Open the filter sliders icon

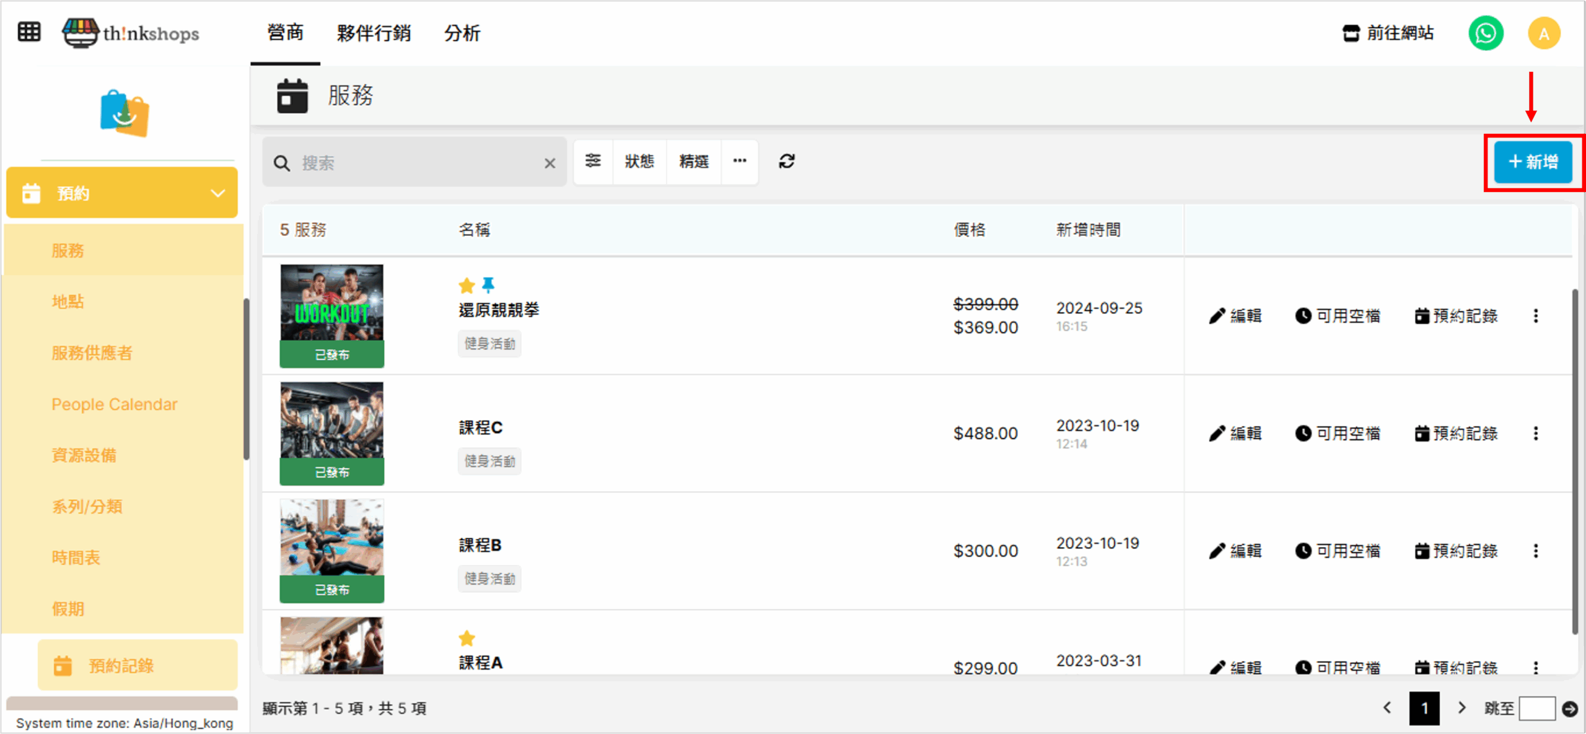(593, 162)
